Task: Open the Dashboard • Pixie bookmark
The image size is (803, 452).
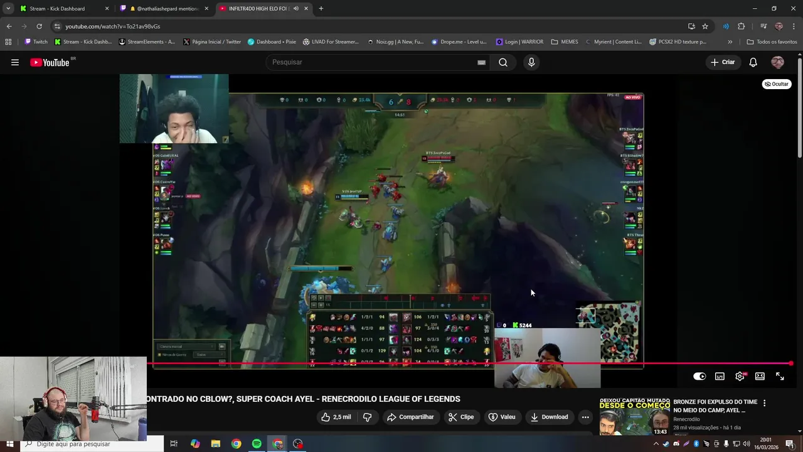Action: coord(272,42)
